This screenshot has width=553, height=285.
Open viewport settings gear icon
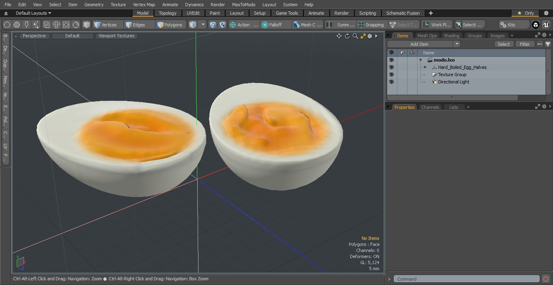(x=370, y=36)
